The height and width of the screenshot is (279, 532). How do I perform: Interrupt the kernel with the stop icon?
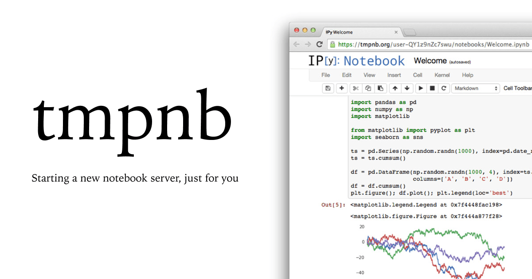coord(431,88)
